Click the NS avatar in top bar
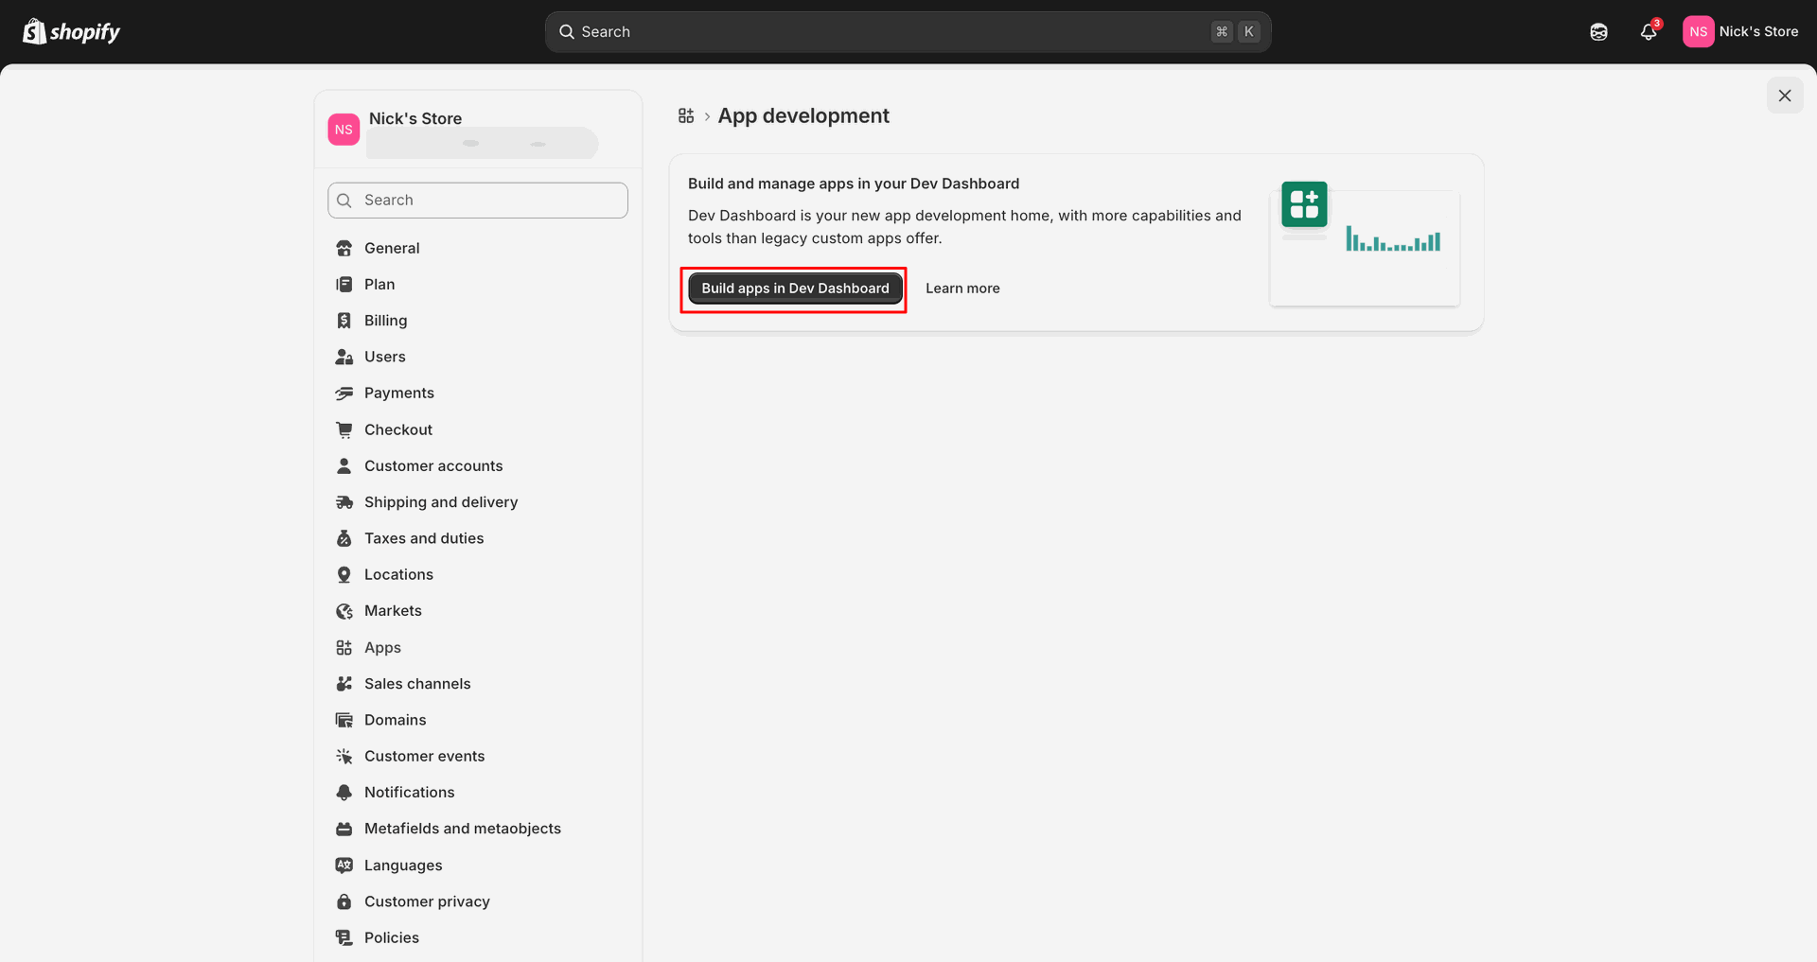This screenshot has width=1817, height=962. point(1698,31)
